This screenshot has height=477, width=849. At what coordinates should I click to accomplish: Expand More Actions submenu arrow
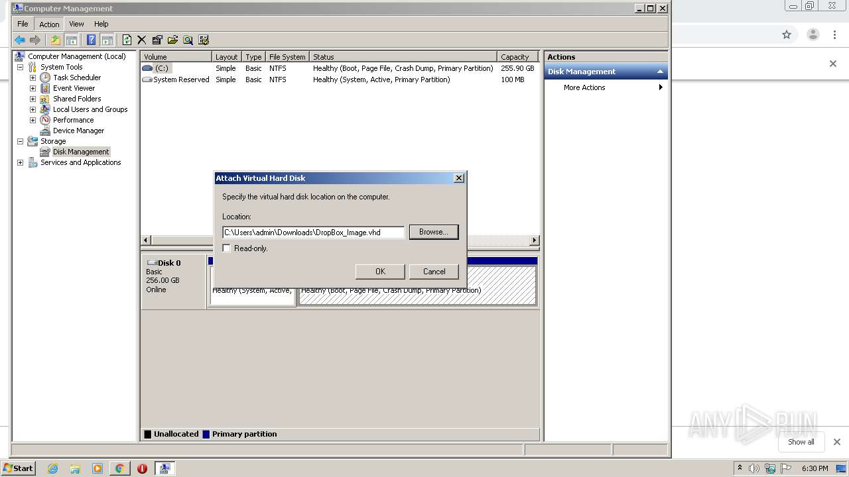[661, 87]
